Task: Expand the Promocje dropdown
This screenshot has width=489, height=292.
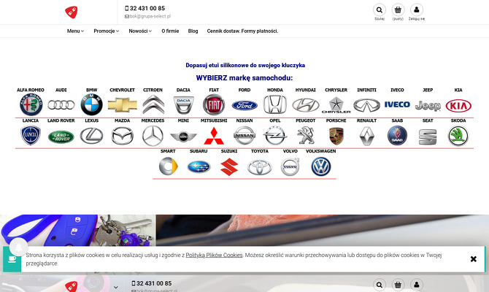Action: tap(107, 31)
